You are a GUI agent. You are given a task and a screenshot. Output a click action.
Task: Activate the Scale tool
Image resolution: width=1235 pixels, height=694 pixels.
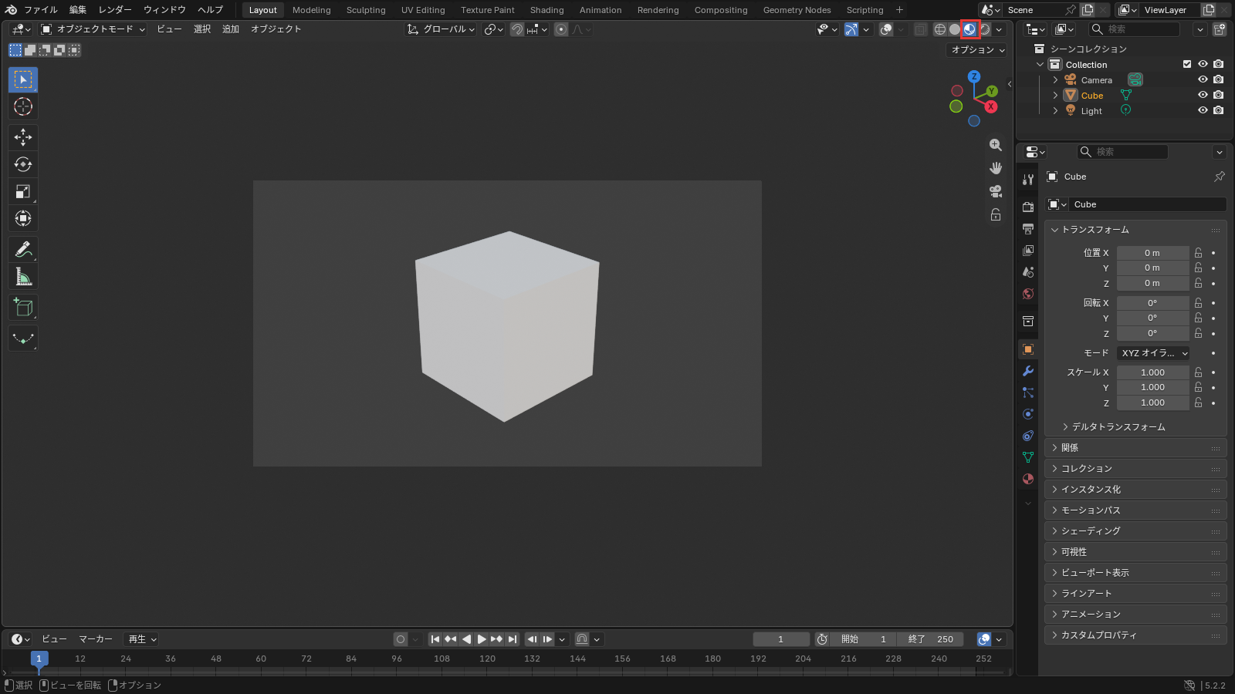(x=23, y=191)
